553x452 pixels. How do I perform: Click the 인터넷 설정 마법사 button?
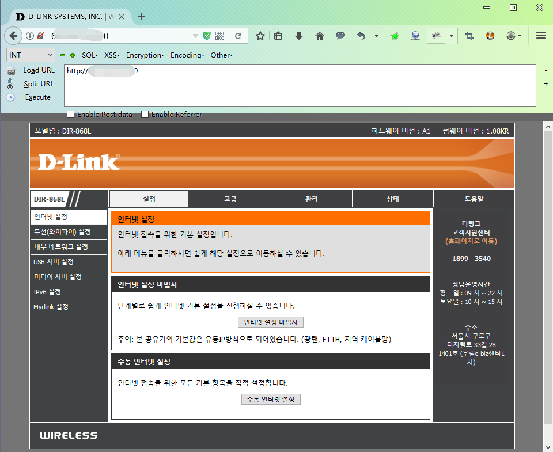coord(271,322)
